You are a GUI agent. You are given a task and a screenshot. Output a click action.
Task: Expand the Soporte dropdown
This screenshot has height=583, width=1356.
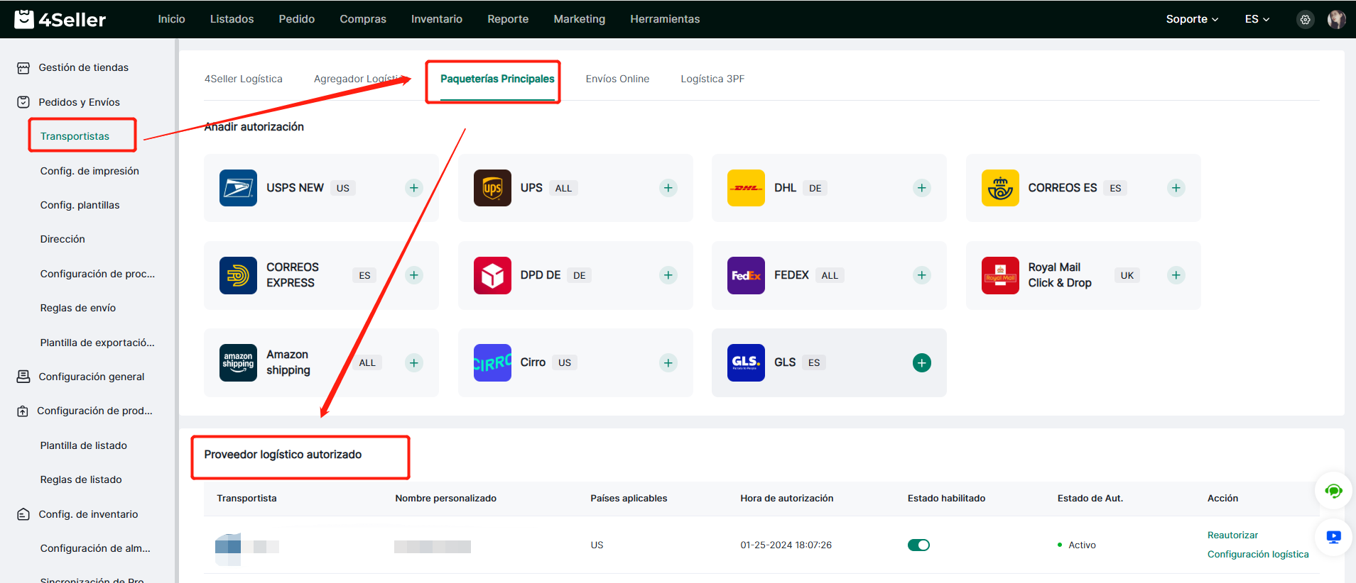pyautogui.click(x=1192, y=19)
